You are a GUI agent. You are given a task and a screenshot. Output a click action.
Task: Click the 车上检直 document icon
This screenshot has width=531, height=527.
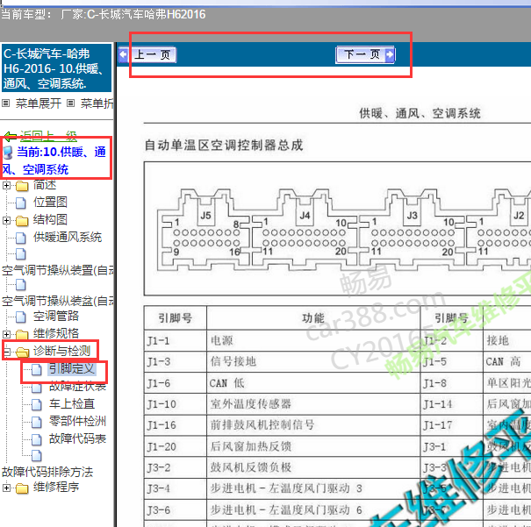coord(37,404)
